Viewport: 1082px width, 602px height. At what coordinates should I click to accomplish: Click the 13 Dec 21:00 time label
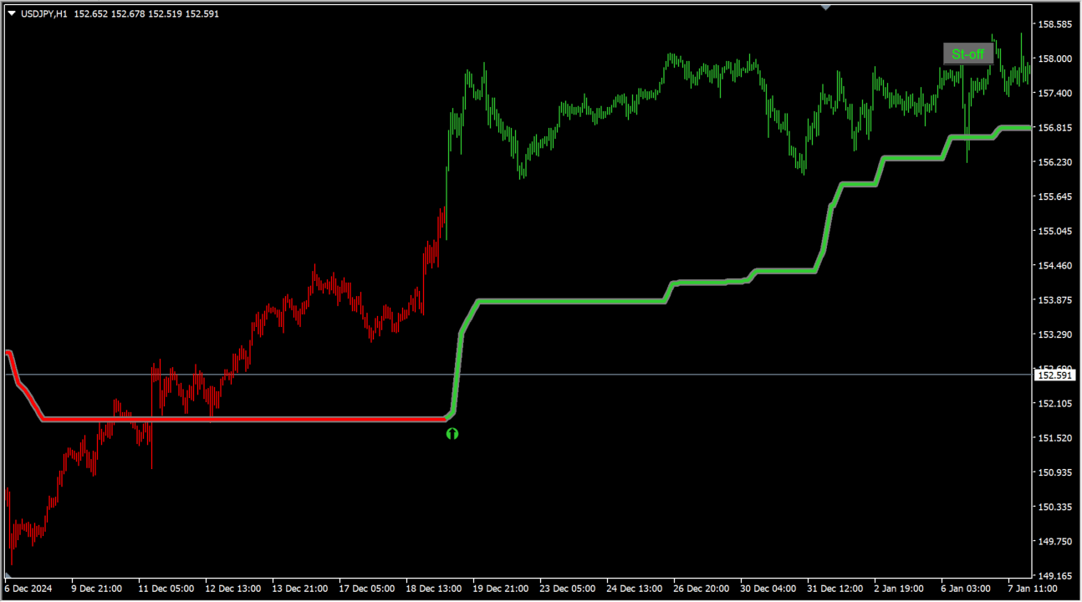[299, 589]
